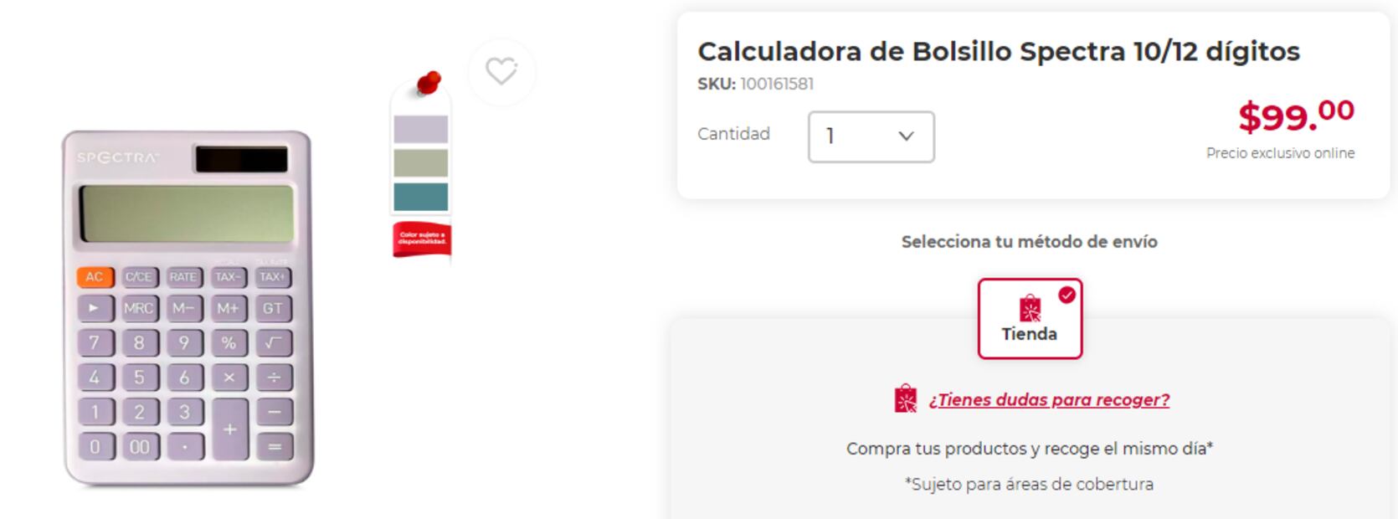Choose the sage green color swatch
Screen dimensions: 1398x519
(x=421, y=163)
